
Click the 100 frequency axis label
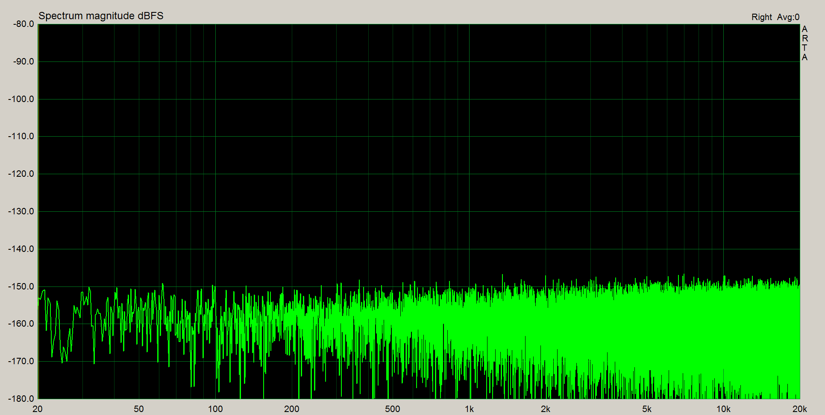(215, 409)
